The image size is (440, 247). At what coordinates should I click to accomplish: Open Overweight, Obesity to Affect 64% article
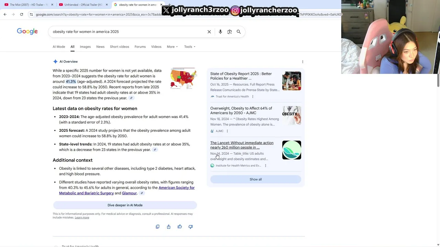[x=241, y=110]
